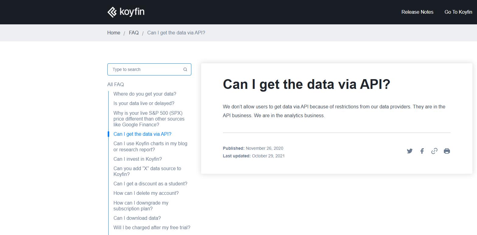The width and height of the screenshot is (477, 235).
Task: Open FAQ breadcrumb link
Action: click(x=134, y=33)
